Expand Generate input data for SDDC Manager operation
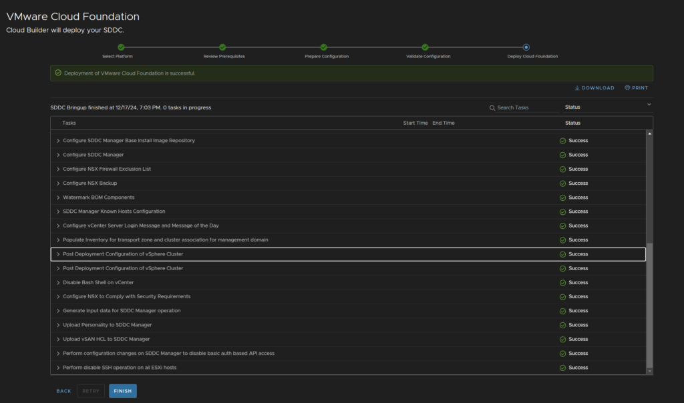The width and height of the screenshot is (684, 403). point(58,311)
